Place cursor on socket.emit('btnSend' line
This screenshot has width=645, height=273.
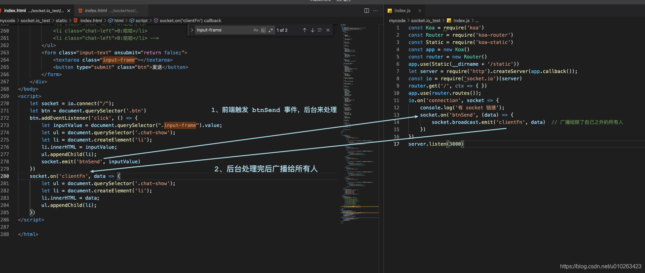click(91, 162)
